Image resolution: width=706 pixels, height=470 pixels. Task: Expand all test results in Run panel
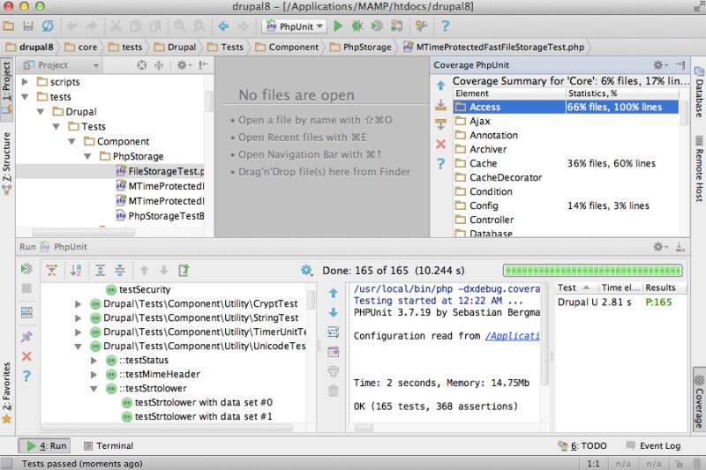[100, 271]
